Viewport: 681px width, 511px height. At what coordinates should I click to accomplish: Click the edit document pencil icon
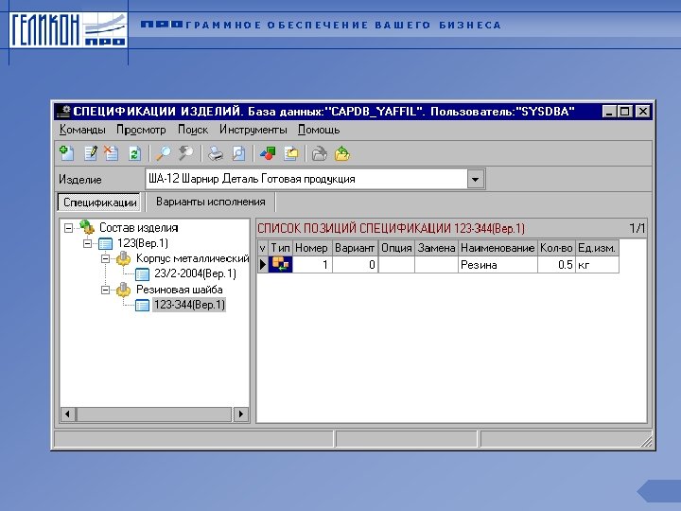point(91,153)
